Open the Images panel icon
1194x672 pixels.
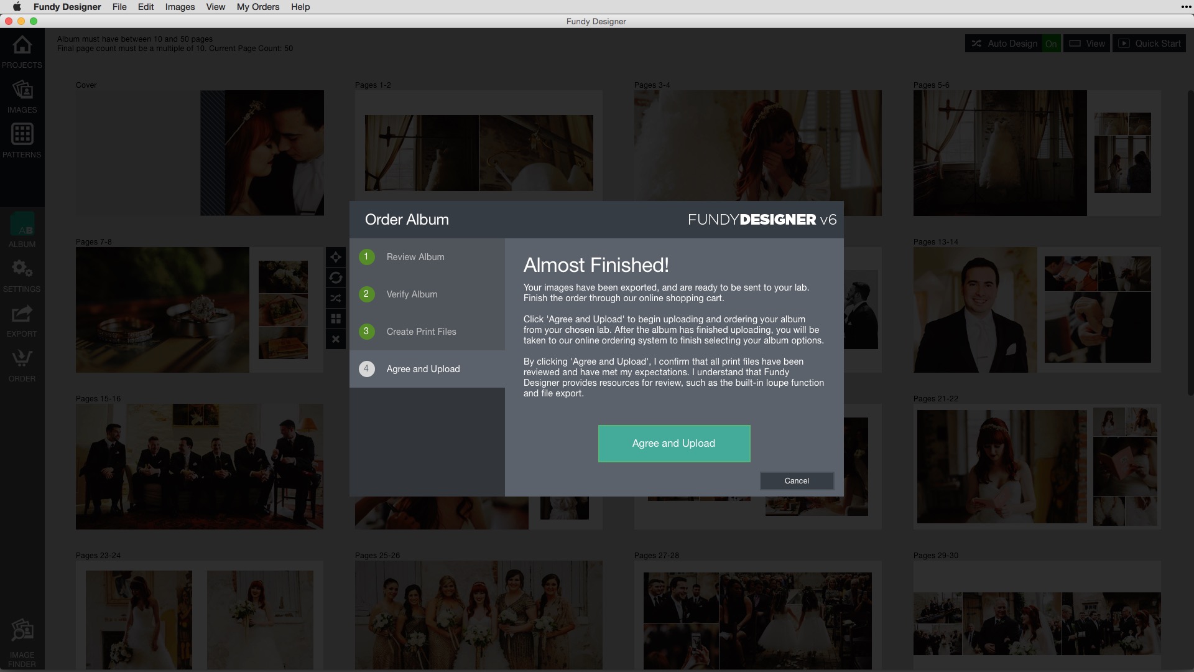point(22,90)
